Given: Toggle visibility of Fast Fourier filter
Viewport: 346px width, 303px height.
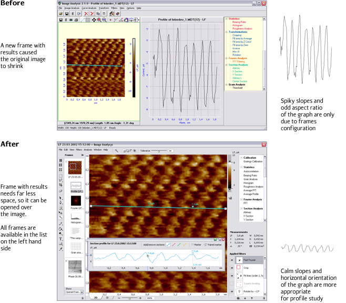Looking at the screenshot, I should pyautogui.click(x=232, y=260).
